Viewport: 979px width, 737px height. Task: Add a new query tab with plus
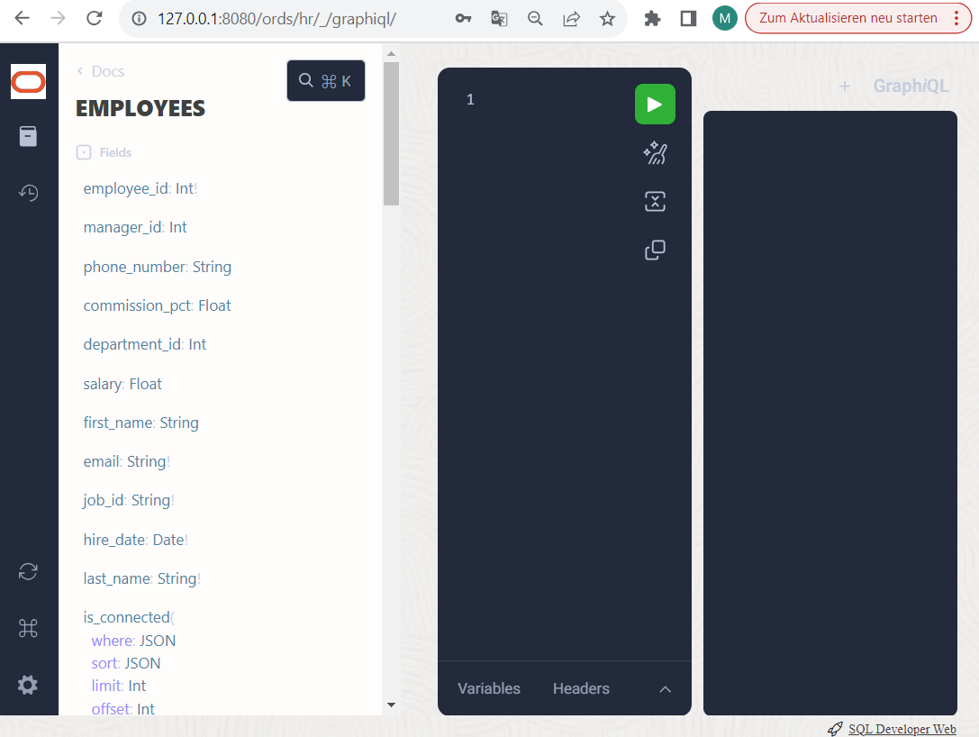(x=845, y=86)
